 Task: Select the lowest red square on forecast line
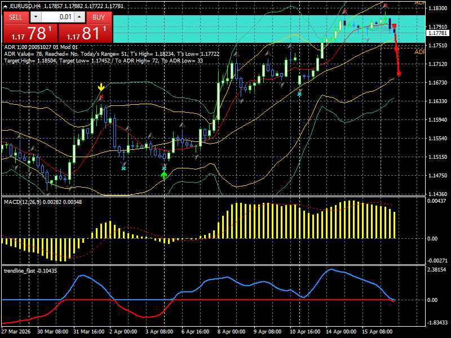tap(399, 74)
